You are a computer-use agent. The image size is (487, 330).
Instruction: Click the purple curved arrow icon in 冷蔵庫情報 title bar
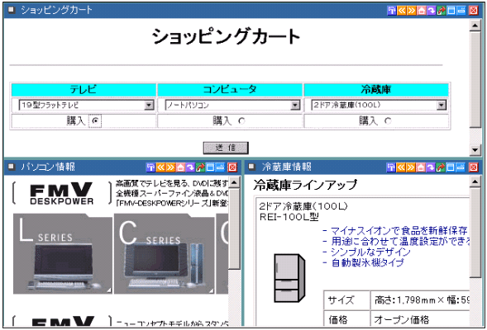pos(431,167)
